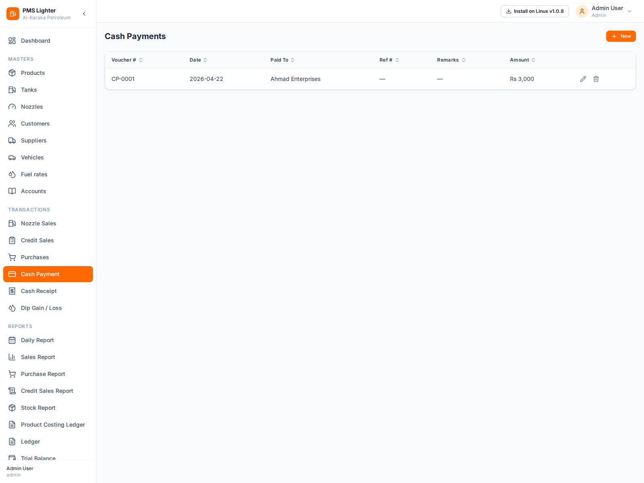Image resolution: width=644 pixels, height=483 pixels.
Task: Click the Daily Report calendar icon
Action: pos(12,340)
